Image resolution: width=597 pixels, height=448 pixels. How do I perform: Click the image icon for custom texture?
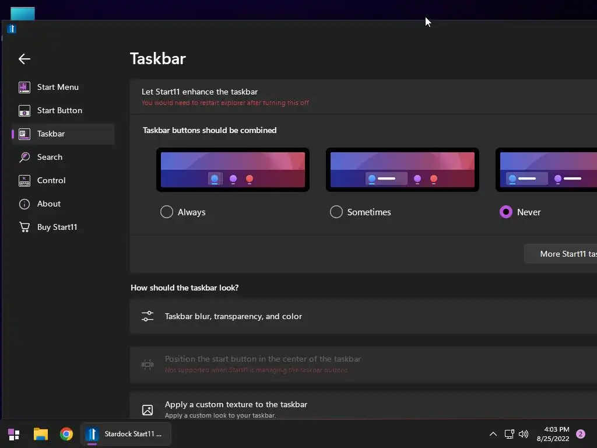[148, 410]
